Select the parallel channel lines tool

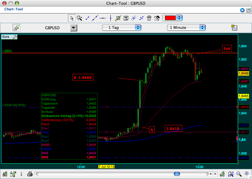click(x=134, y=18)
